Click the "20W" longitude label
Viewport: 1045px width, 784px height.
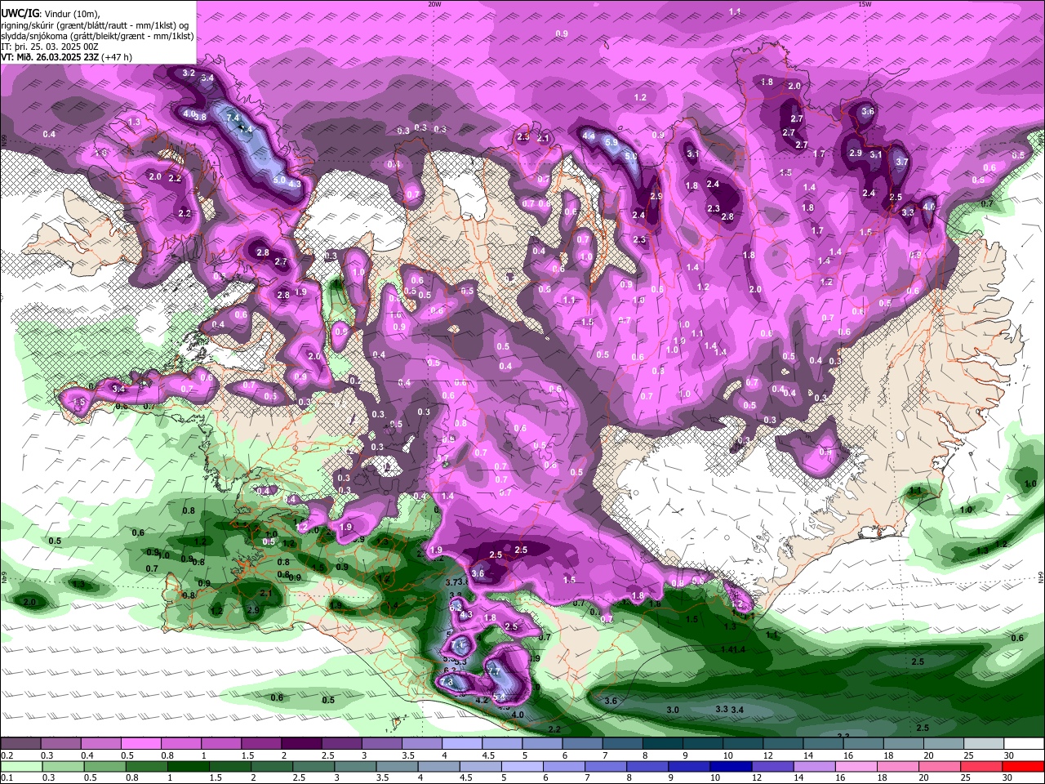[x=434, y=3]
